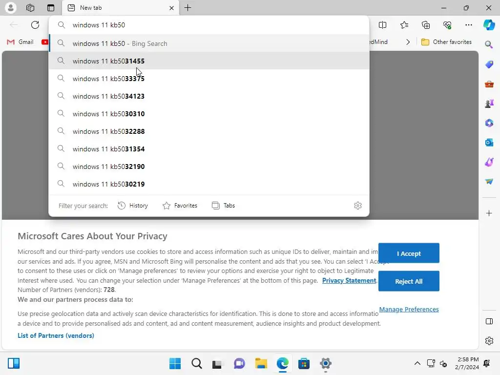This screenshot has width=500, height=375.
Task: Open the Privacy Statement link
Action: (349, 280)
